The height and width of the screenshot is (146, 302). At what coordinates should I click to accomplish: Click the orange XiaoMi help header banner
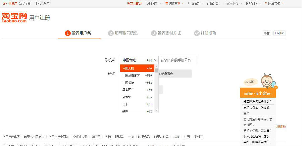[258, 93]
